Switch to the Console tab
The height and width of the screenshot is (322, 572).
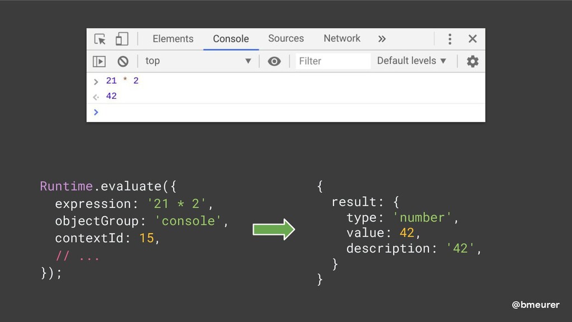[x=231, y=39]
